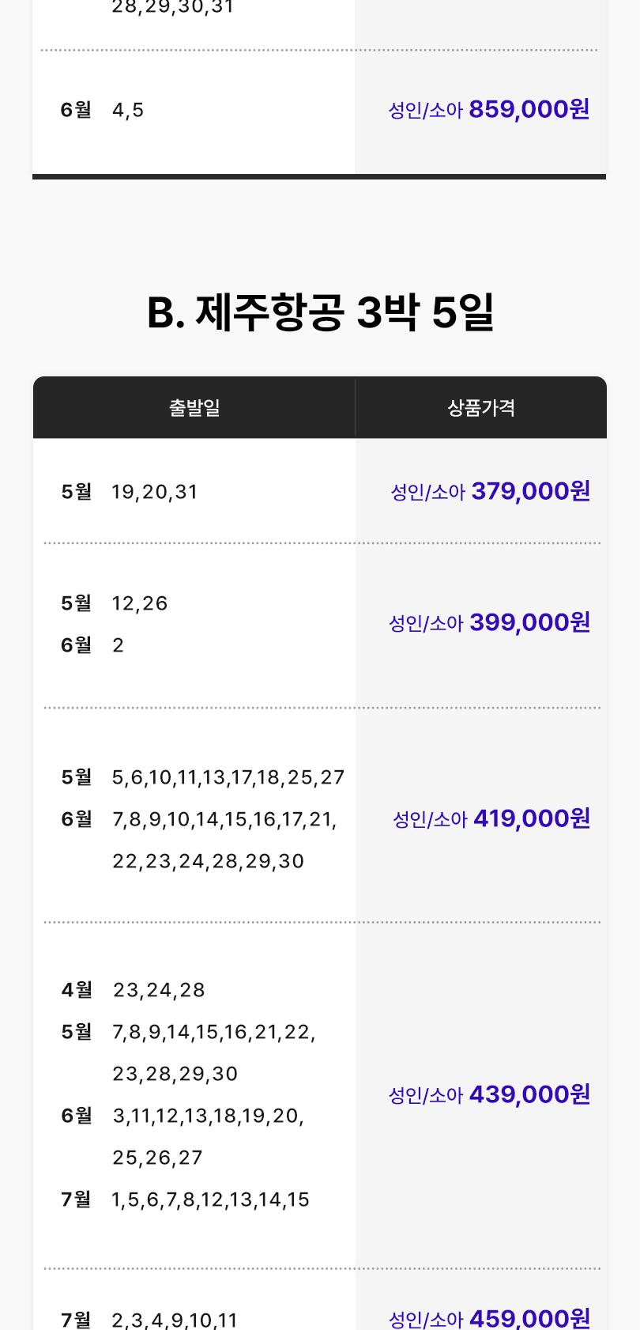Click the 출발일 column header

[194, 408]
